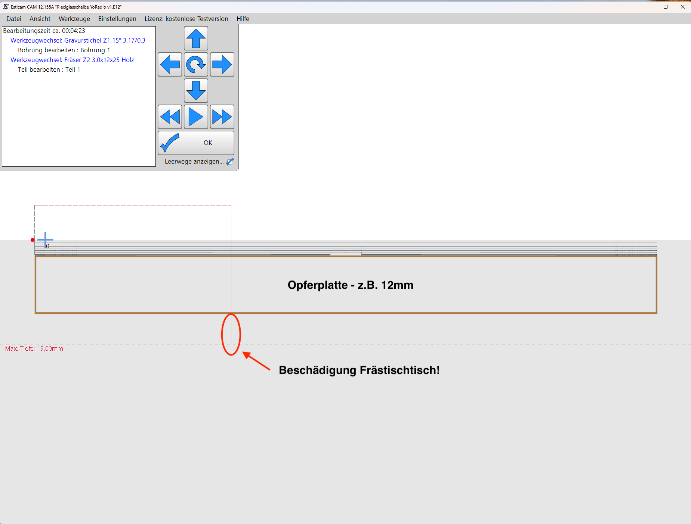Open the Datei menu
Screen dimensions: 691x524
click(x=14, y=19)
